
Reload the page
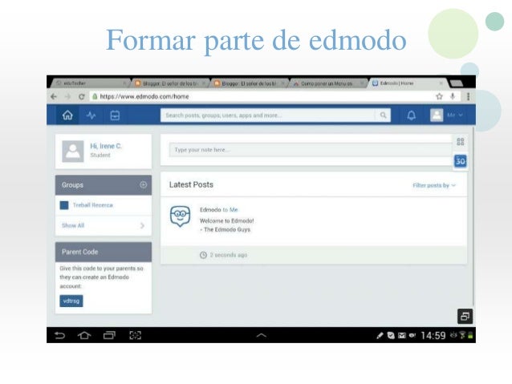point(82,96)
